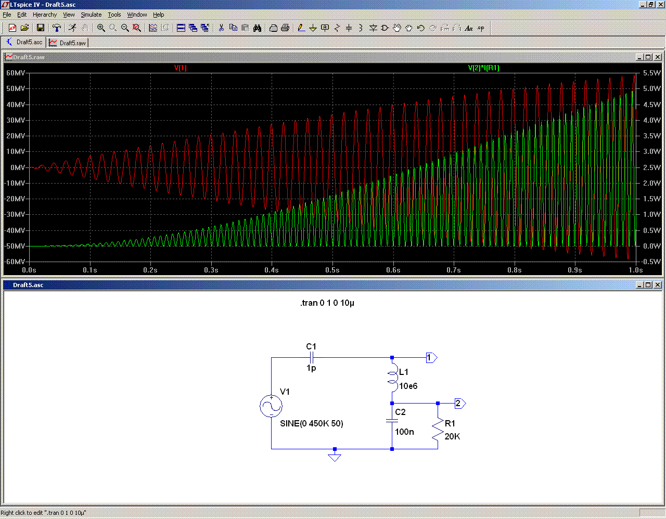Select the Label Net tool

tap(325, 28)
